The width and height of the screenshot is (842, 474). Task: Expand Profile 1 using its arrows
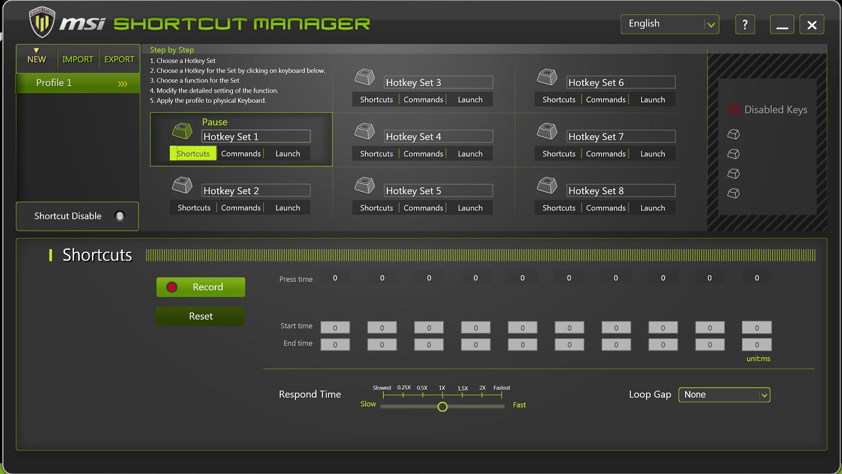(123, 84)
